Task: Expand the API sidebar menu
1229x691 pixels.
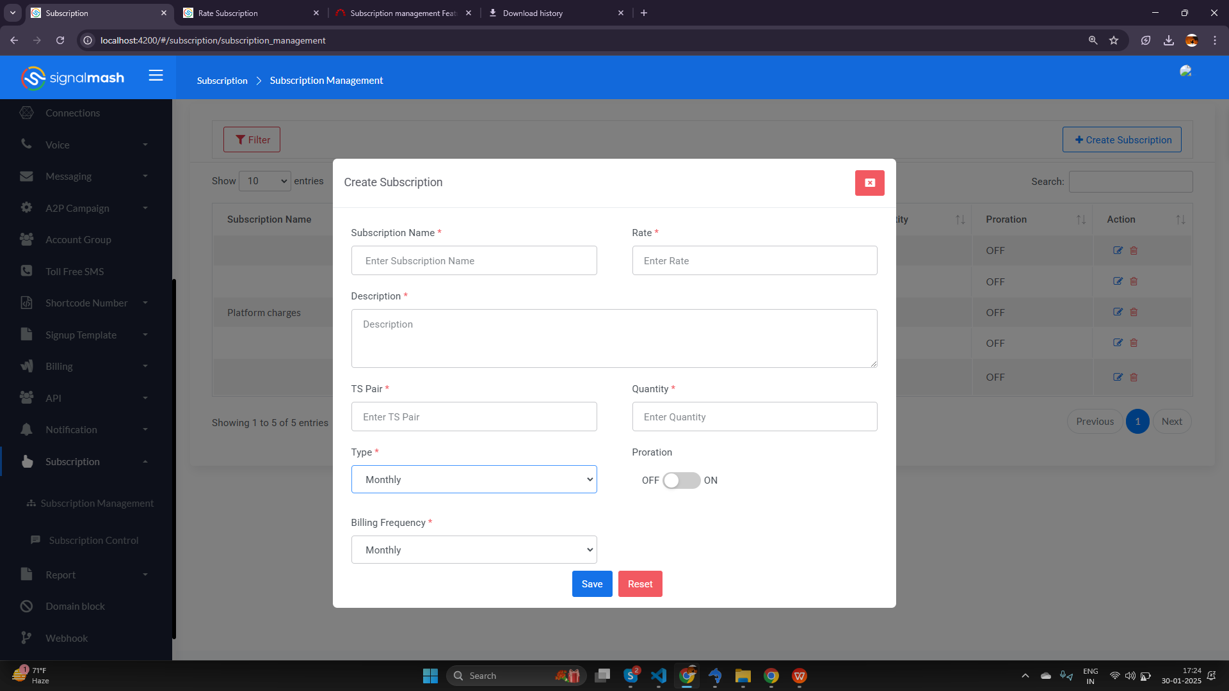Action: pyautogui.click(x=86, y=398)
